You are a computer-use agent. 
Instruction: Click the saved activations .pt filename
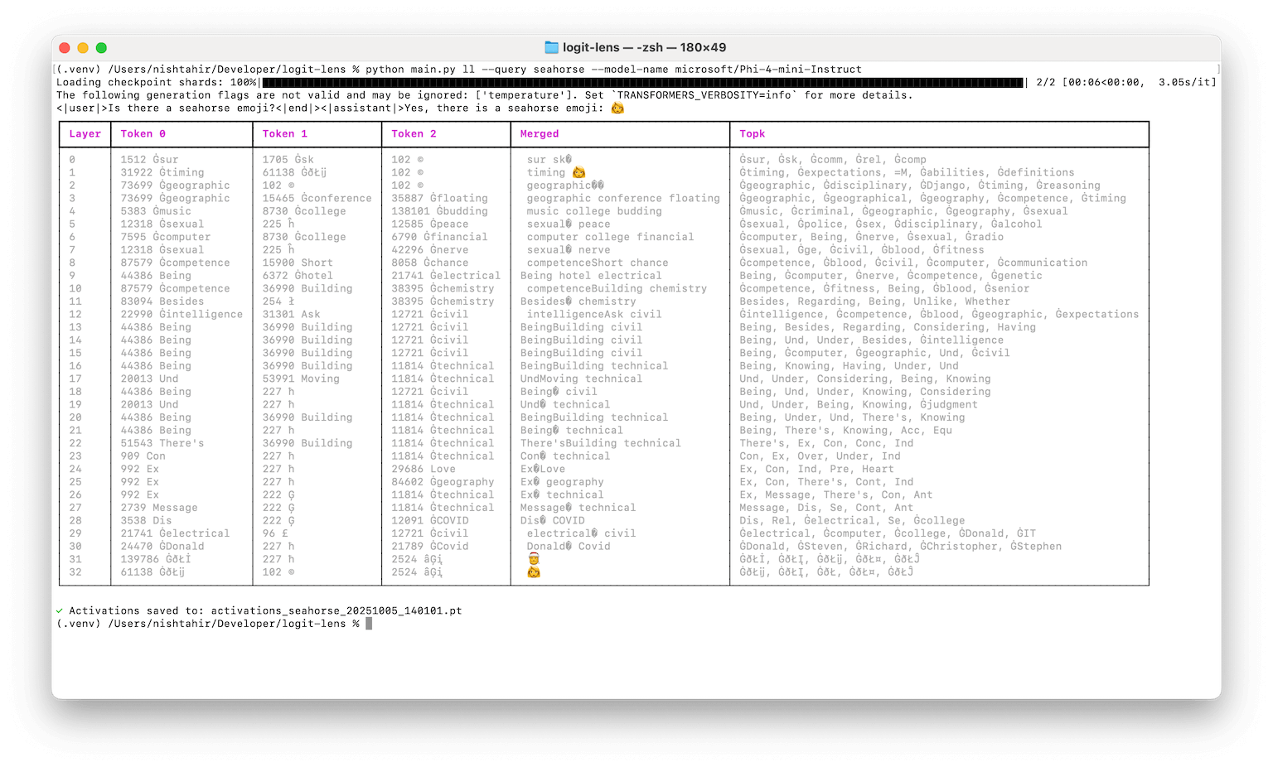(336, 611)
